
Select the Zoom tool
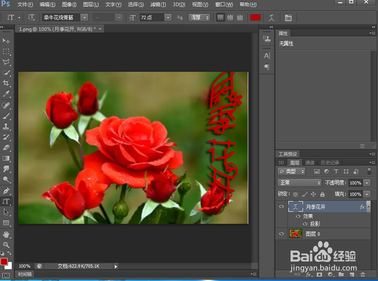tap(6, 245)
